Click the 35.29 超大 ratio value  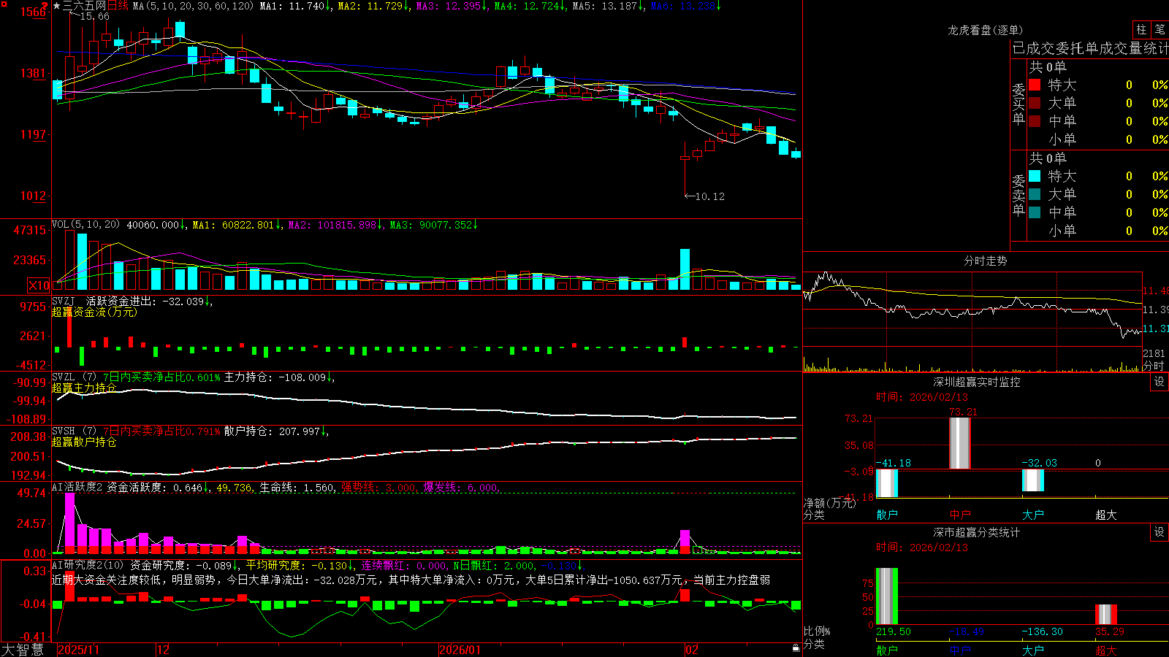pyautogui.click(x=1110, y=631)
